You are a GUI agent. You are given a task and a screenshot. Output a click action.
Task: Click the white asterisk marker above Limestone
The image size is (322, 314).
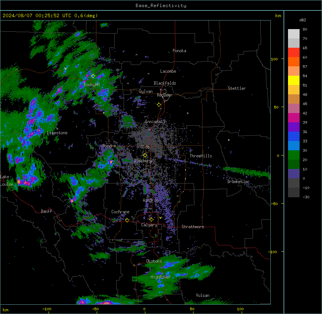point(57,129)
